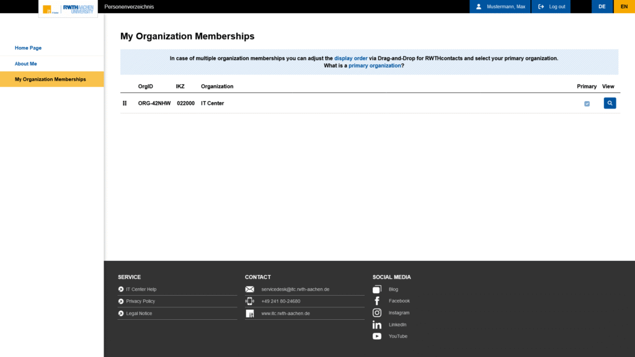Click the drag handle icon beside ORG-42NHW
The image size is (635, 357).
(125, 104)
